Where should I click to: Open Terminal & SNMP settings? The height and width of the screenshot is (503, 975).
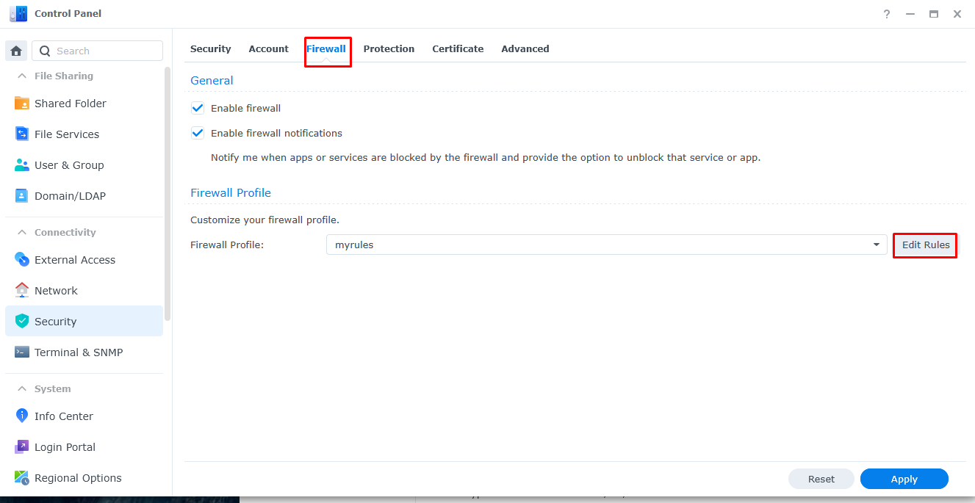[77, 352]
